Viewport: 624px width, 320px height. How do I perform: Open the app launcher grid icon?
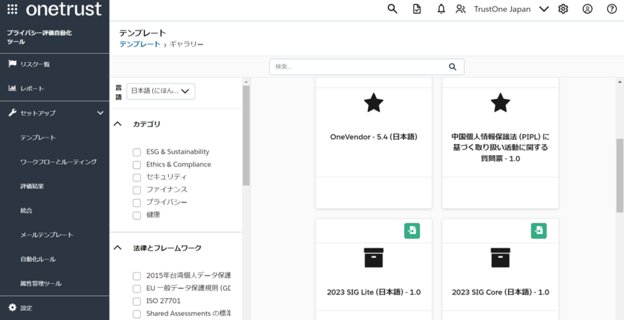(x=12, y=9)
